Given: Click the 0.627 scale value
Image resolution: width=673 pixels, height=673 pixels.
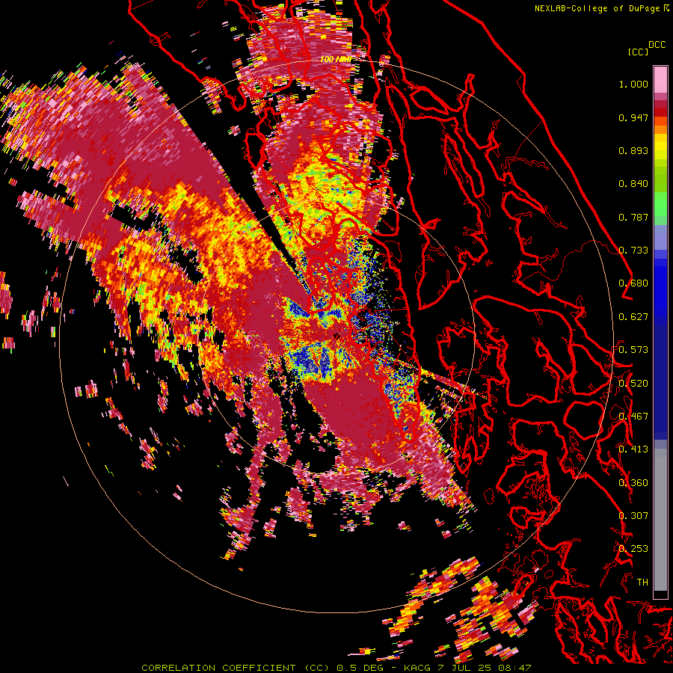Looking at the screenshot, I should (633, 317).
